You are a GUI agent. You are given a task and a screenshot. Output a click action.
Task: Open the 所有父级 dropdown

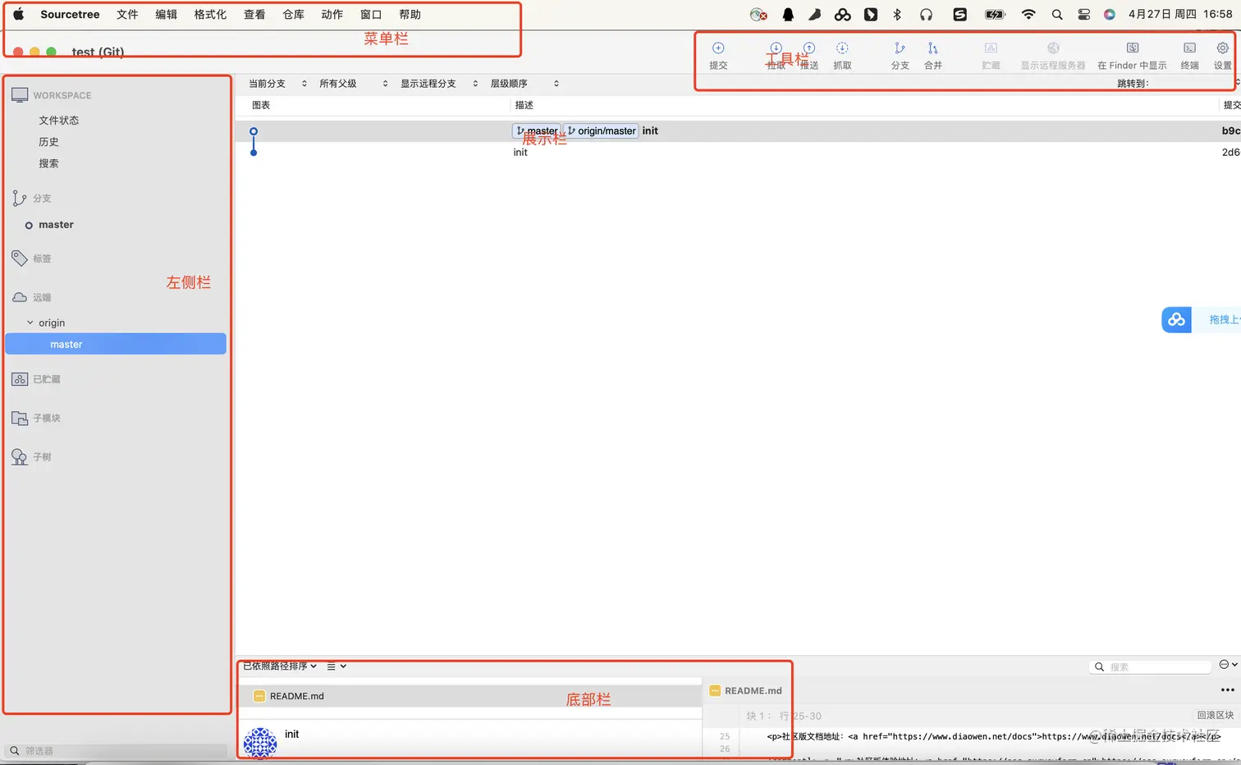[x=354, y=84]
